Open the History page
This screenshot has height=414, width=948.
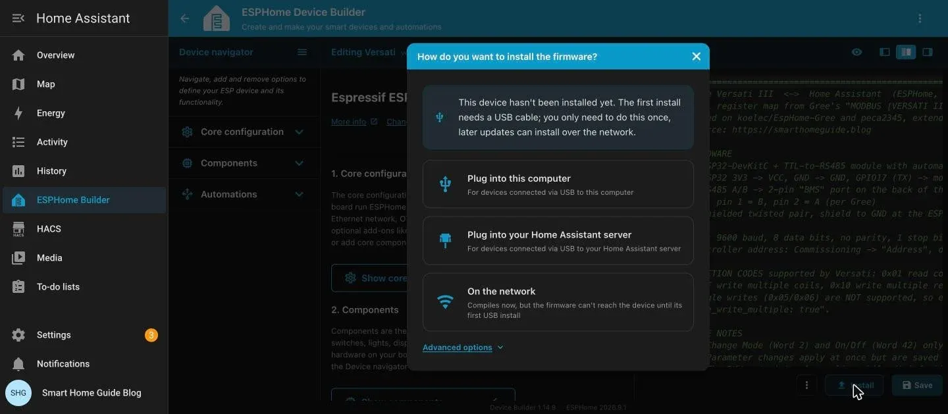[x=84, y=171]
